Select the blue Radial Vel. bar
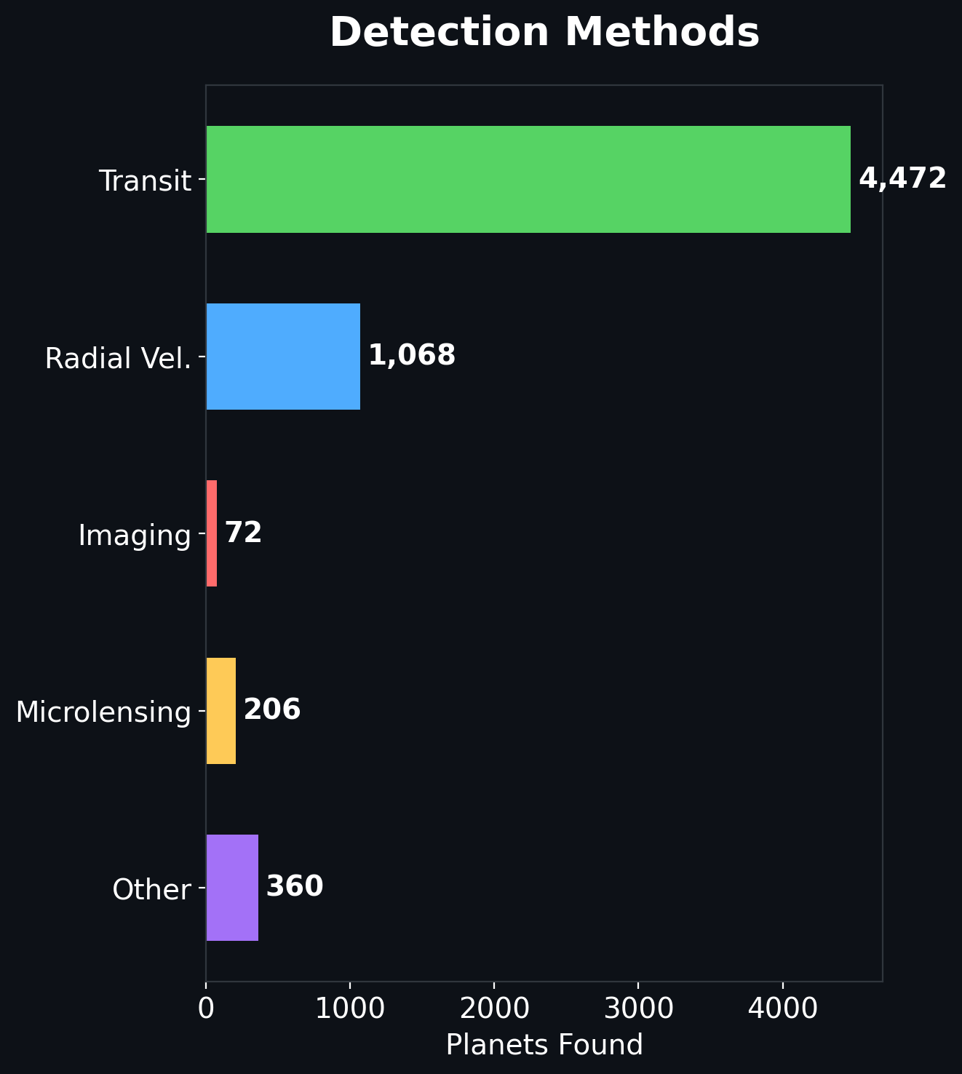The width and height of the screenshot is (962, 1074). [283, 357]
